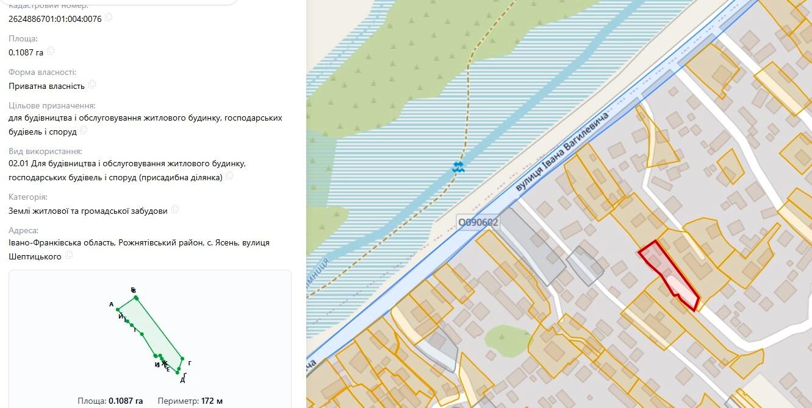Copy the cadastral number 2624886701:01:004:0076
The height and width of the screenshot is (408, 812).
point(109,18)
